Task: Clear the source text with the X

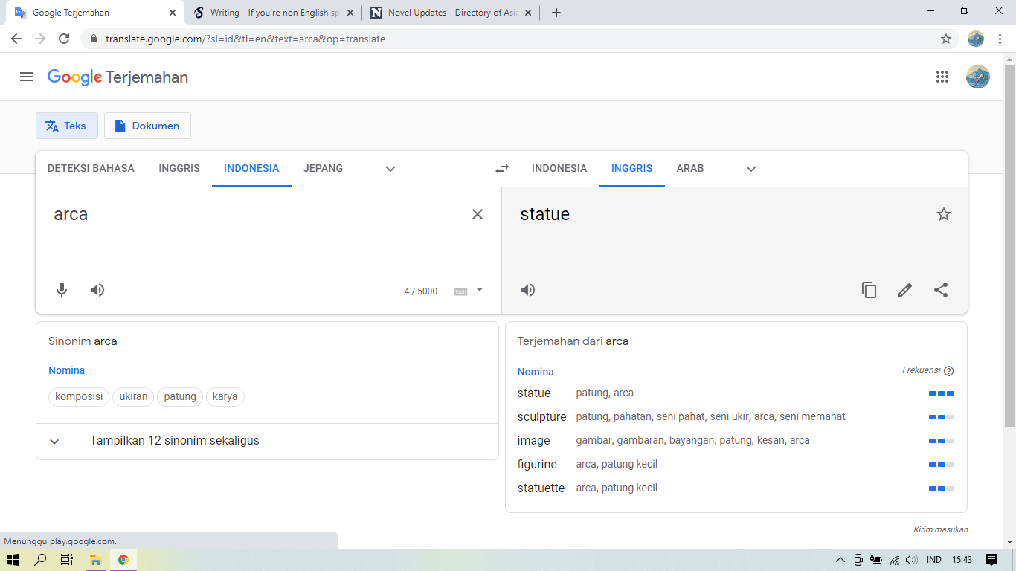Action: 478,214
